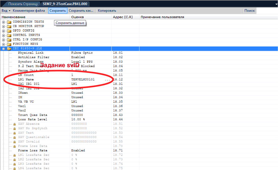This screenshot has height=170, width=278.
Task: Expand the CONTROL INPUTS tree node
Action: [3, 35]
